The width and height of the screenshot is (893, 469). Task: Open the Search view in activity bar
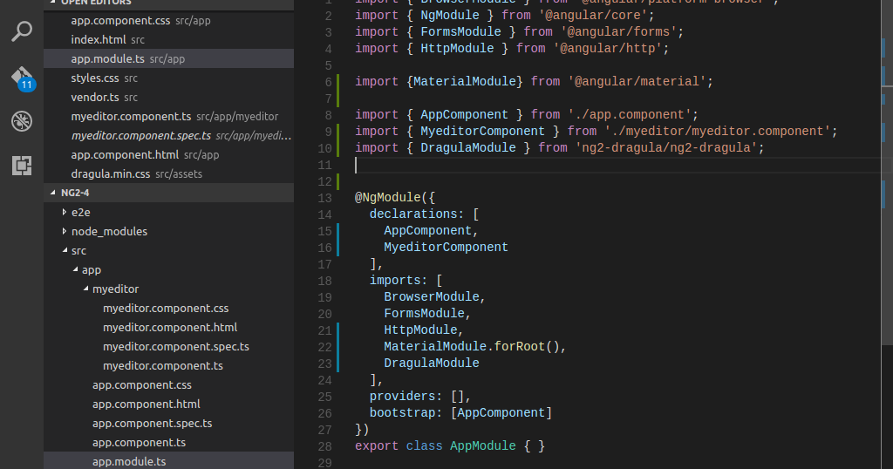[x=22, y=31]
